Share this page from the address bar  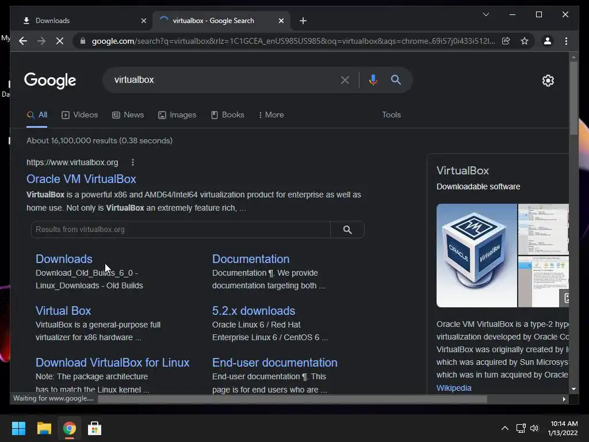(506, 41)
